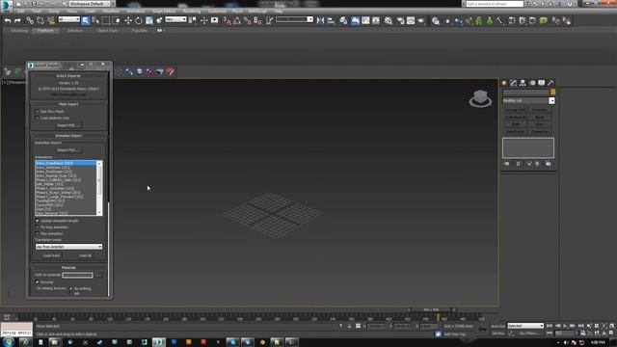The image size is (617, 347).
Task: Collapse the Animation Import rollout
Action: [x=68, y=135]
